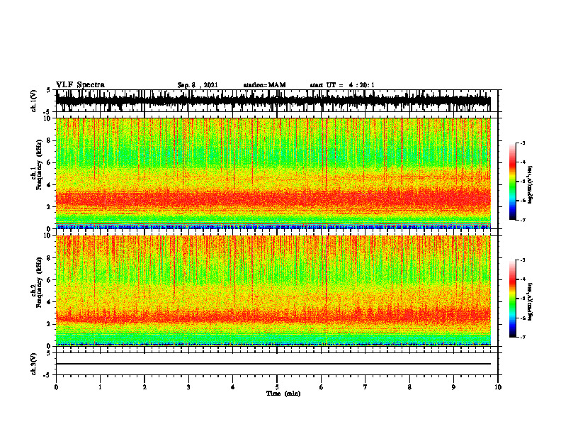
Task: Click inside the ch.2 spectrogram panel
Action: pos(273,291)
